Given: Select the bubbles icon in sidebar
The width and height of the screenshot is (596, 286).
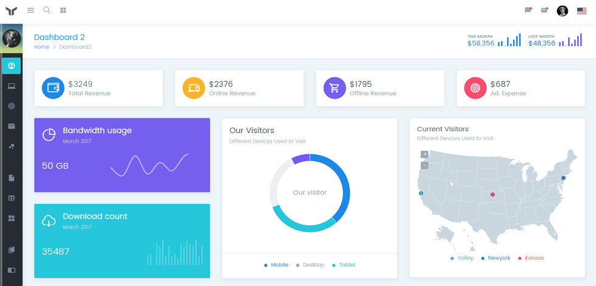Looking at the screenshot, I should tap(12, 146).
